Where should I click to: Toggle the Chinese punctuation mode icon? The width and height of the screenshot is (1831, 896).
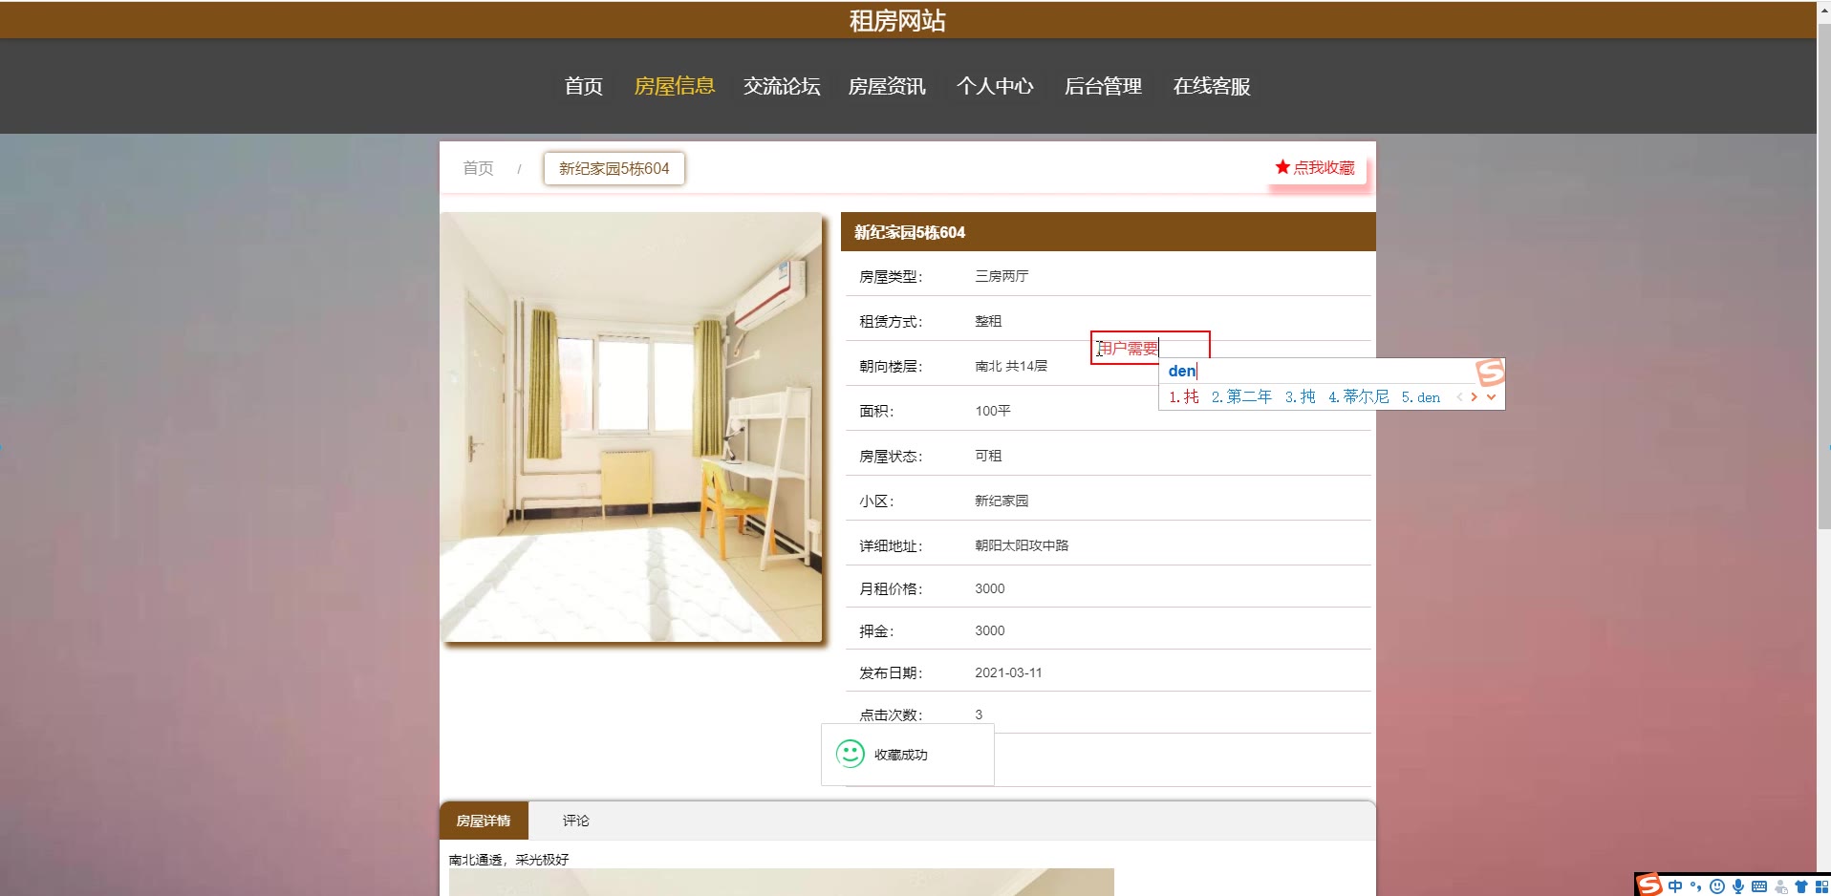pos(1696,886)
